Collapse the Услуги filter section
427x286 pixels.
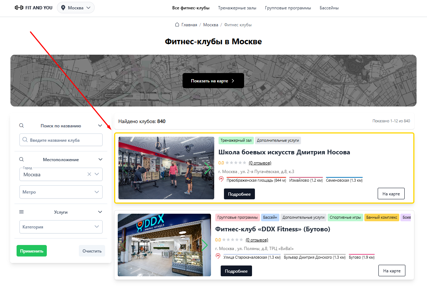[x=100, y=212]
